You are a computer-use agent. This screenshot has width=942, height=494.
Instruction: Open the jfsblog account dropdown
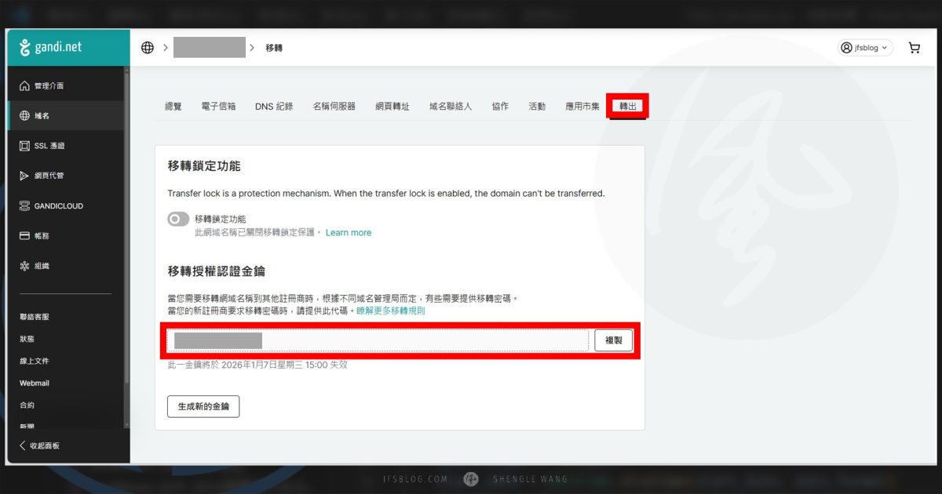(866, 47)
